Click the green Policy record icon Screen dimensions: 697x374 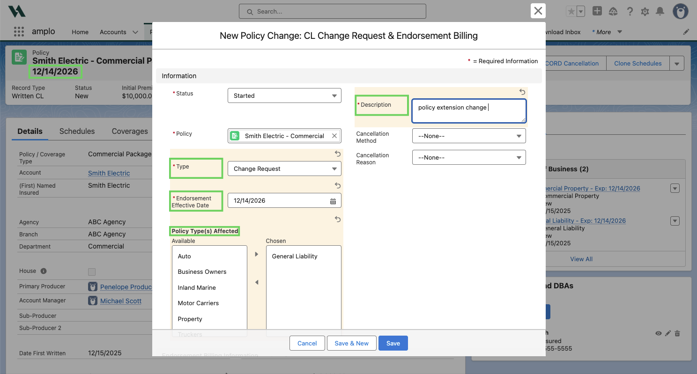(19, 57)
